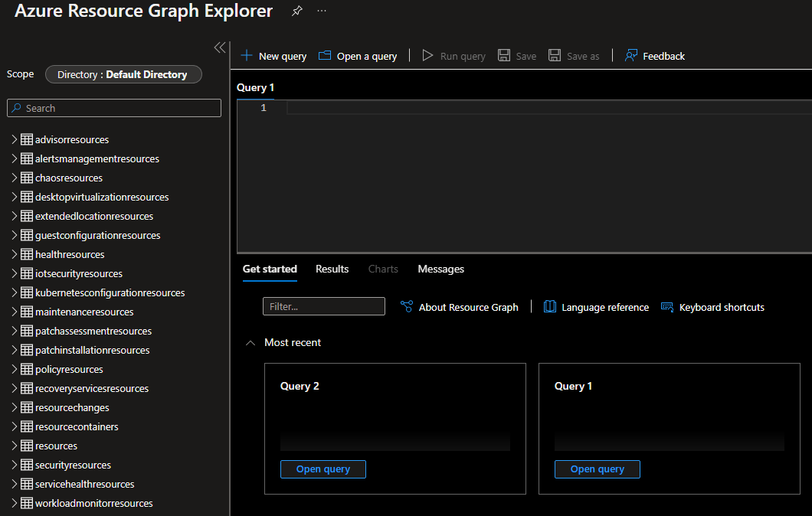
Task: Click the table icon beside advisorresources
Action: click(27, 139)
